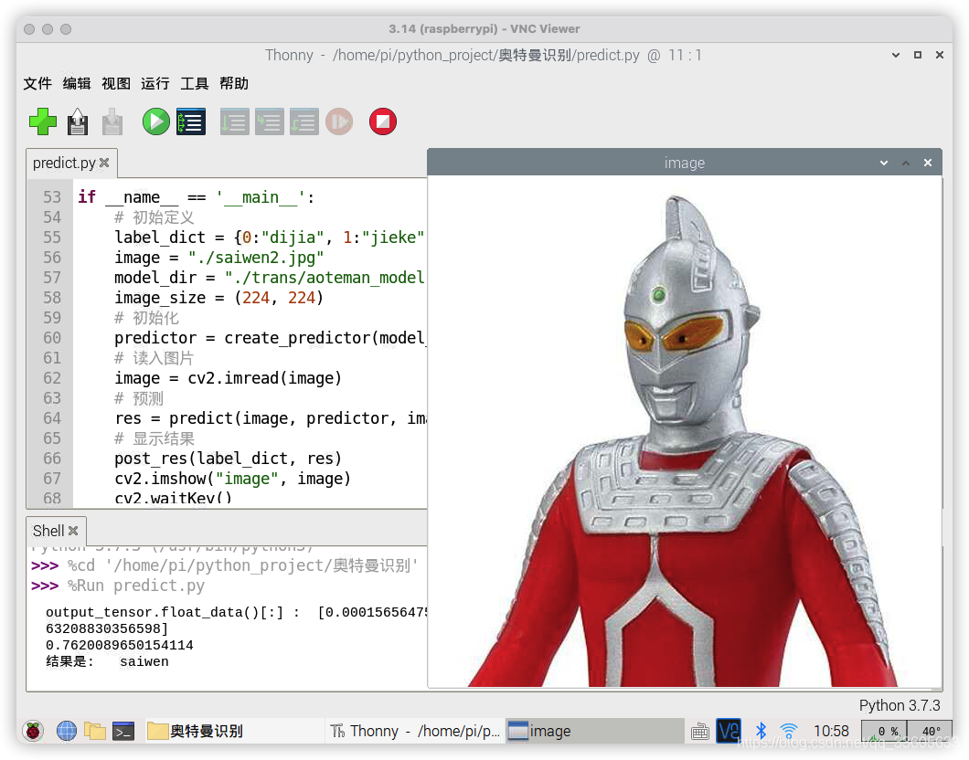Click the Python 3.7.3 interpreter label
The height and width of the screenshot is (760, 969).
pyautogui.click(x=900, y=705)
